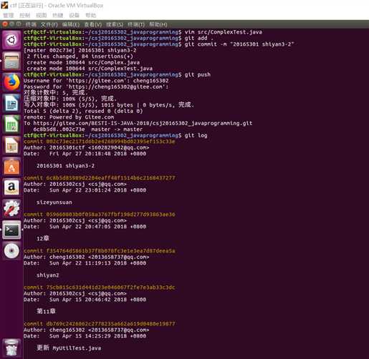Open System Settings from the dock
Viewport: 369px width, 359px height.
click(11, 208)
